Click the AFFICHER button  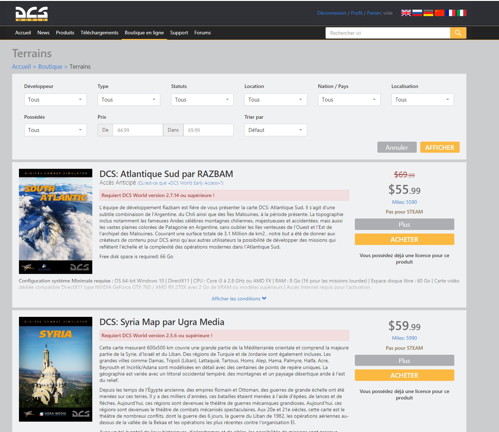(440, 147)
